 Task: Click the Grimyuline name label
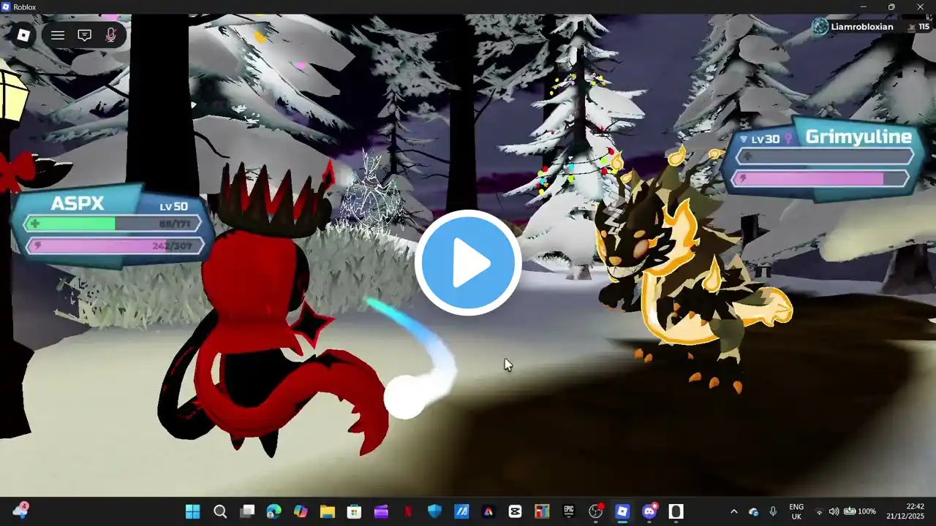click(x=858, y=137)
